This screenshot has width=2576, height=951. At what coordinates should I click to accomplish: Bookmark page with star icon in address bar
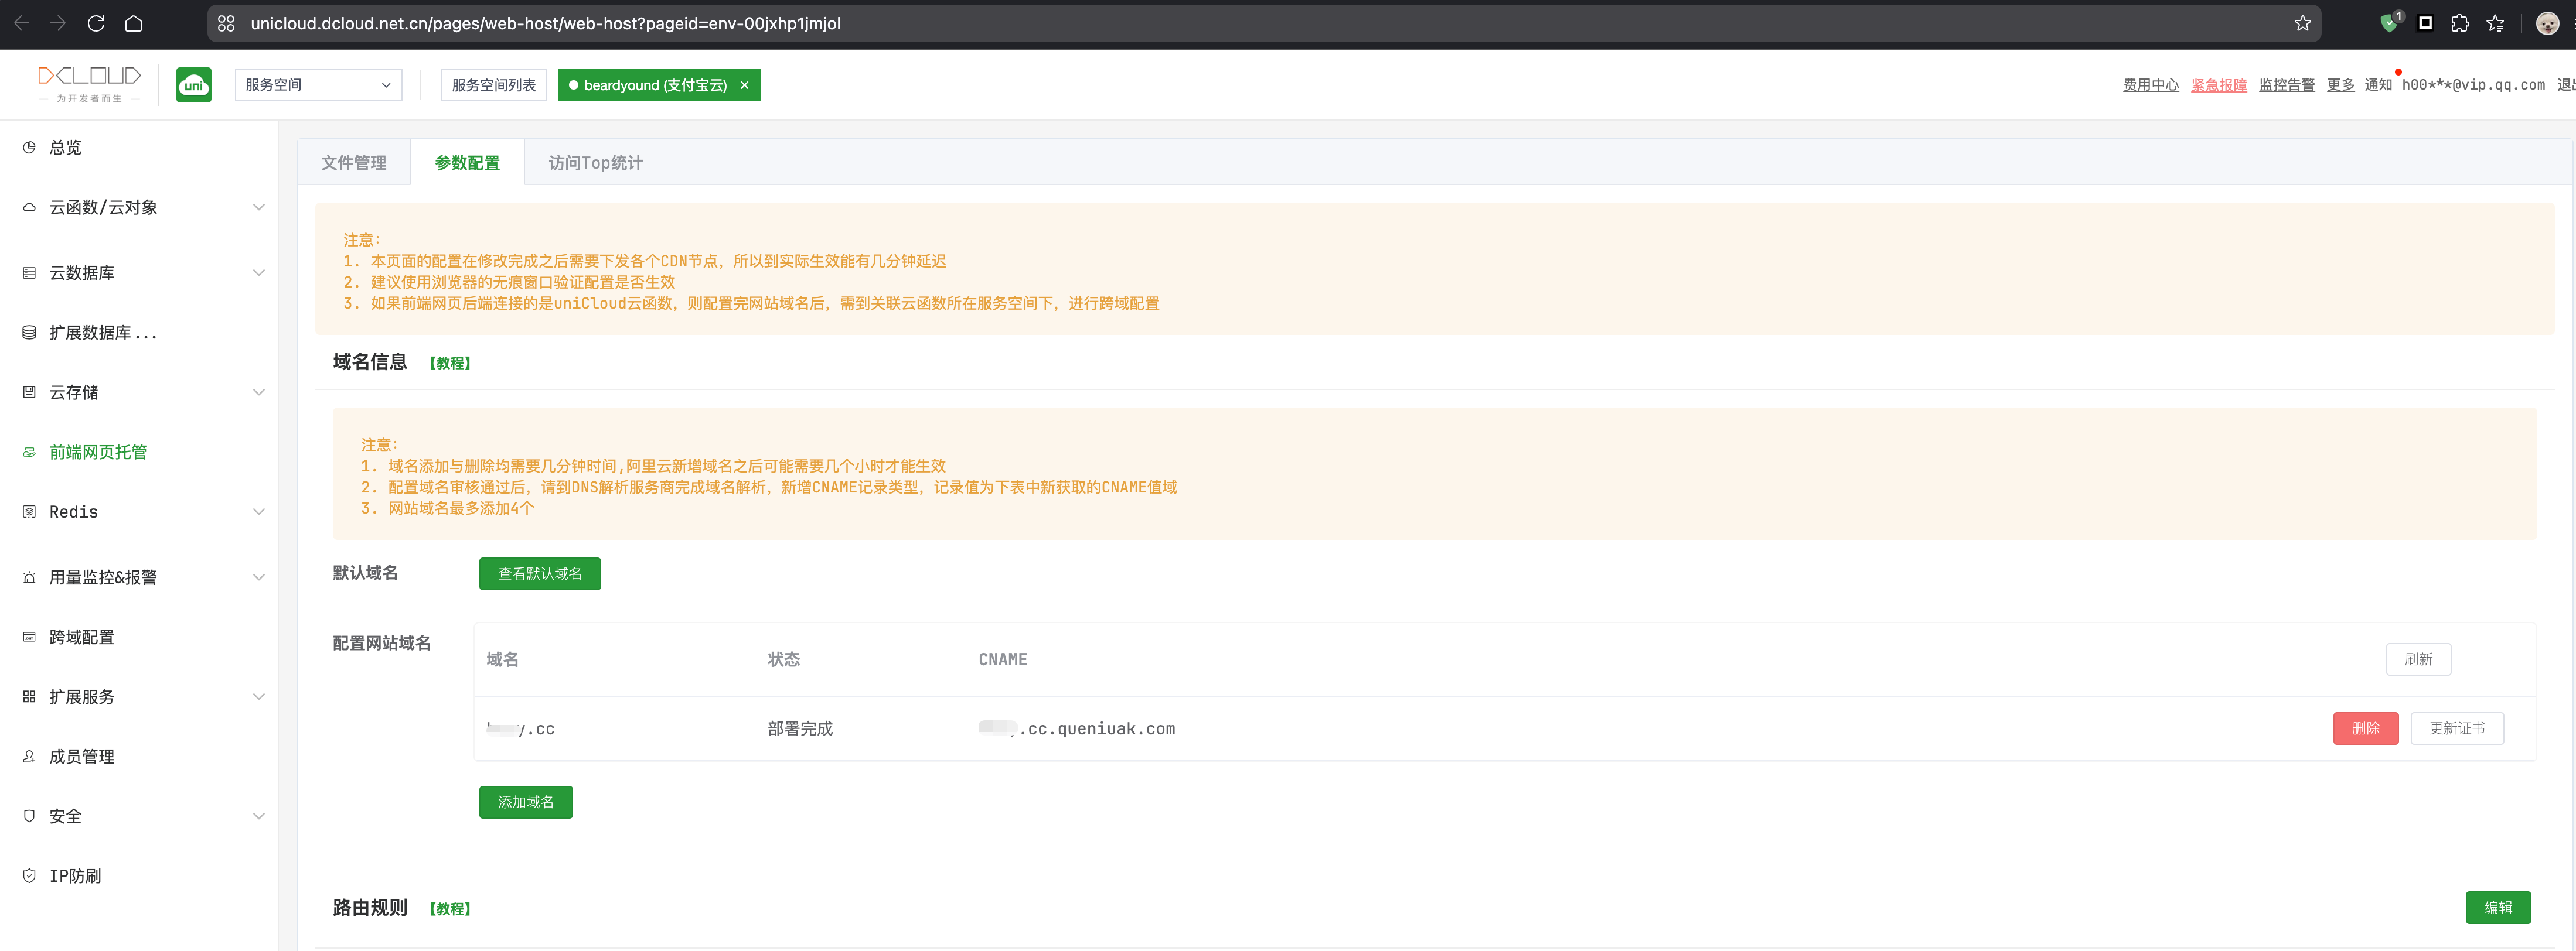click(x=2302, y=23)
